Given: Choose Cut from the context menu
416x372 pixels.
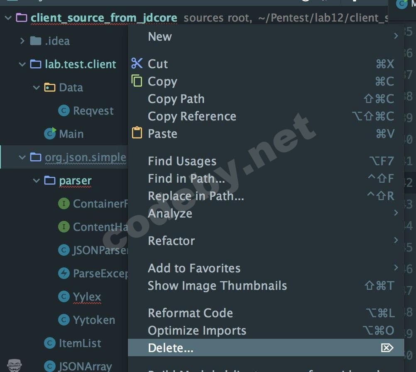Looking at the screenshot, I should [x=266, y=64].
